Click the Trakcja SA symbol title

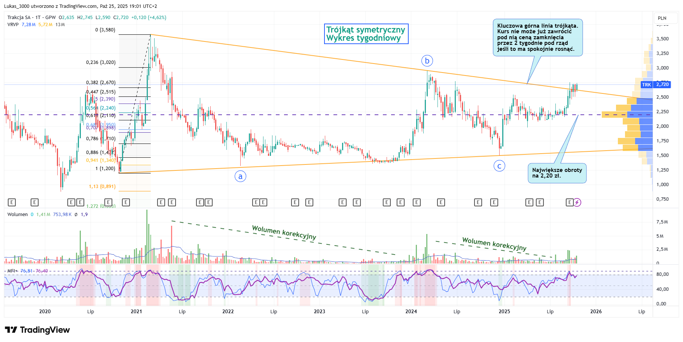coord(19,18)
